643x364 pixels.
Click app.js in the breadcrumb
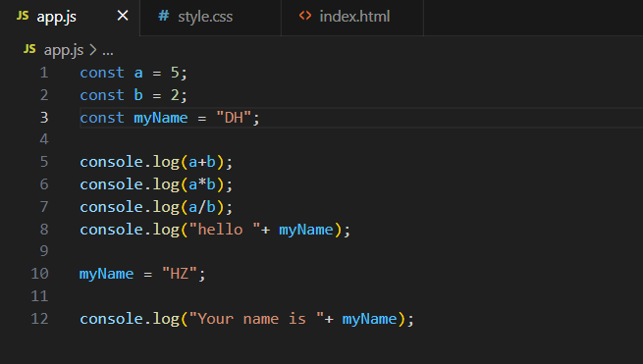pos(64,50)
